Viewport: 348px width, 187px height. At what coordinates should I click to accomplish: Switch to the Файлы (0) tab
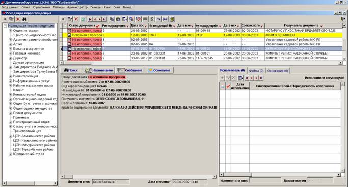tap(256, 71)
